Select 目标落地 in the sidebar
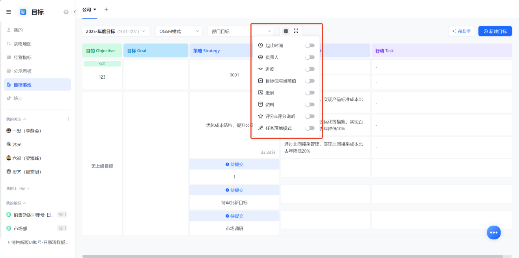The width and height of the screenshot is (519, 258). [x=37, y=85]
